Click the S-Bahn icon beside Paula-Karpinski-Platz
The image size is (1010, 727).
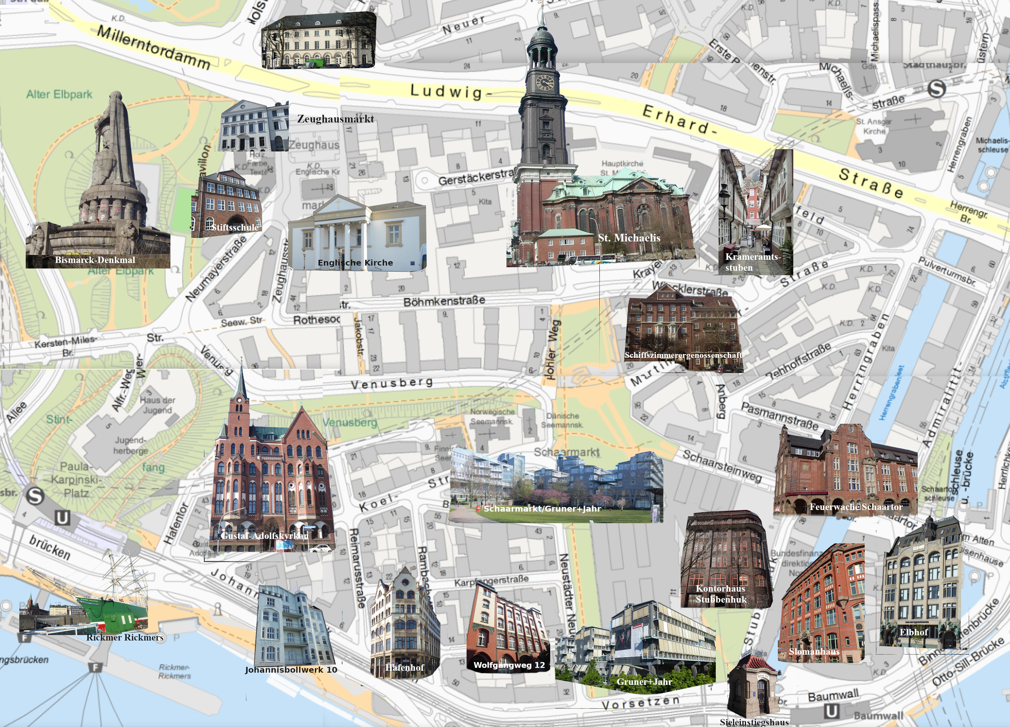[x=35, y=496]
